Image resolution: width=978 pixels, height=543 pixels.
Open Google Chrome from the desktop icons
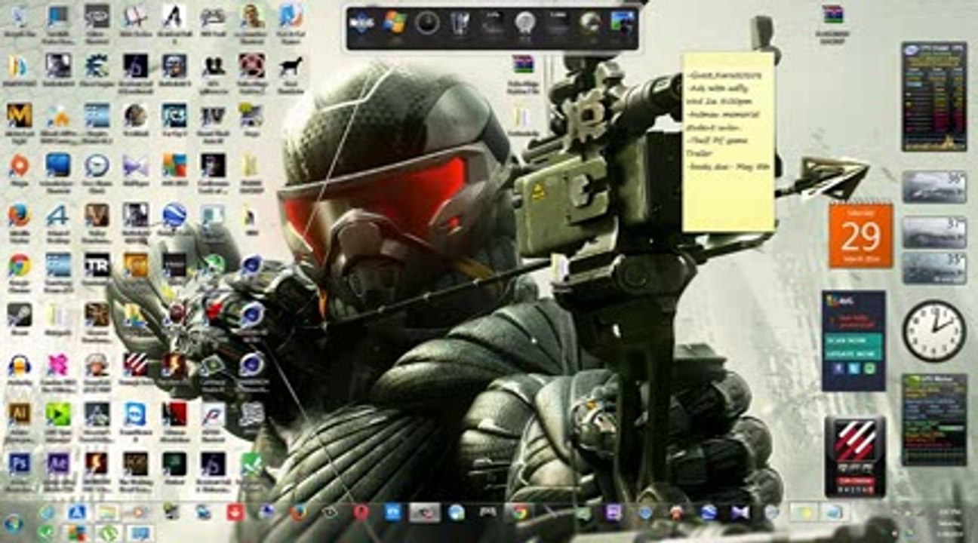click(x=19, y=265)
